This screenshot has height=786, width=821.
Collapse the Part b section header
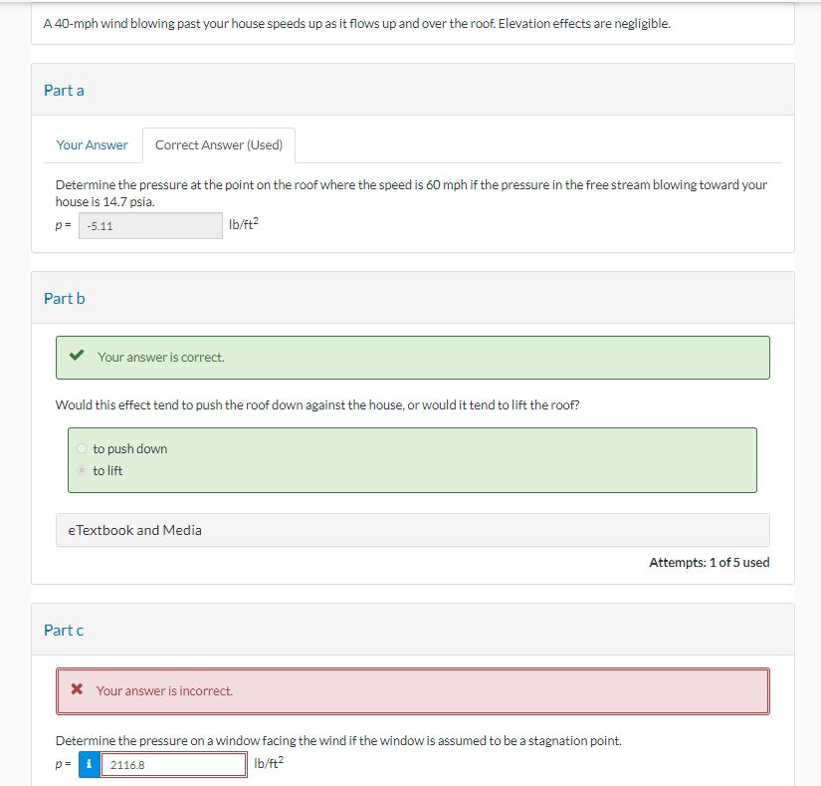(x=64, y=297)
